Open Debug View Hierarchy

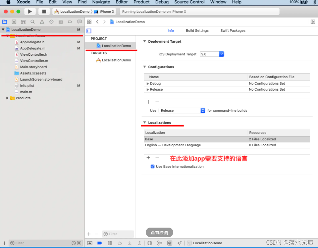(x=150, y=243)
